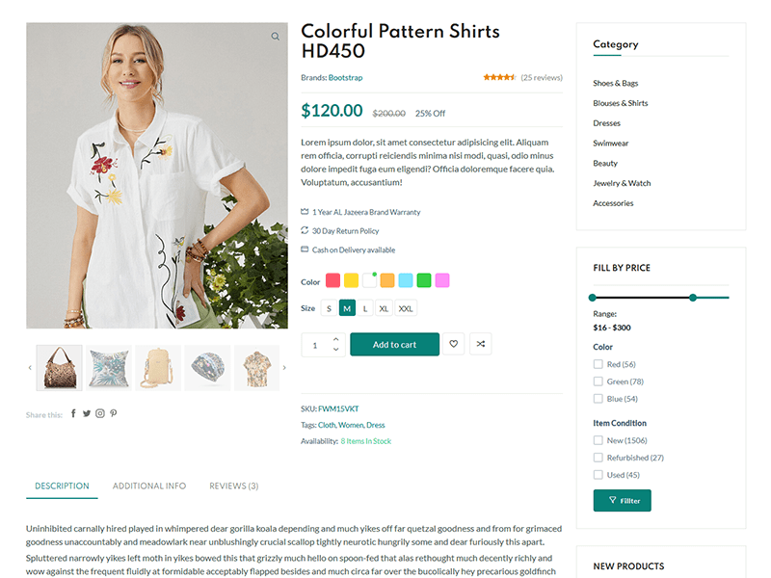Check the Red color filter
Viewport: 771px width, 578px height.
(x=598, y=364)
